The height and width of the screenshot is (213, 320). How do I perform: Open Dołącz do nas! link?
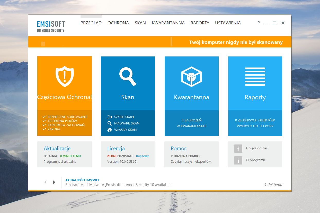[x=257, y=148]
